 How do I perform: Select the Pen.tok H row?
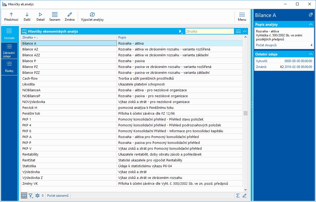(x=132, y=108)
